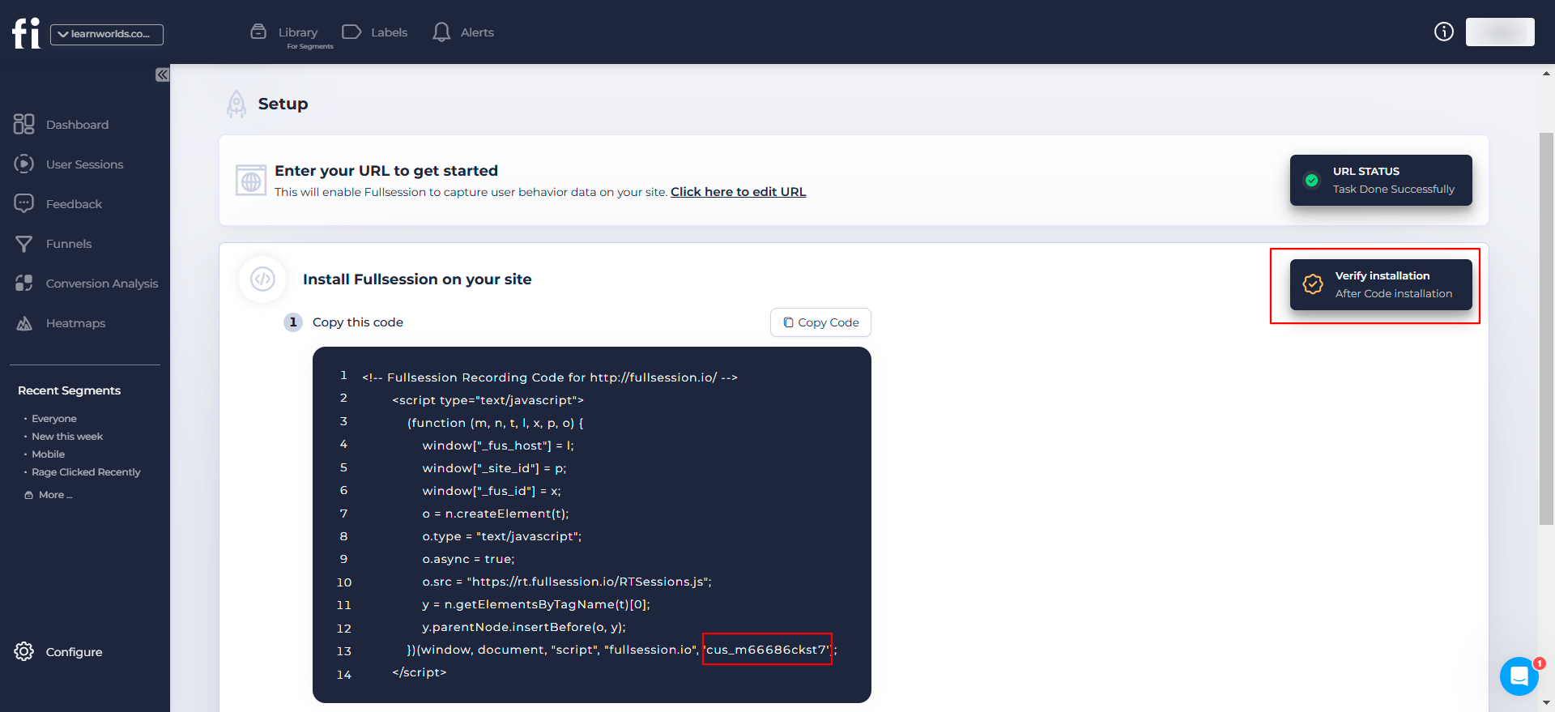Click the Library box icon
The image size is (1555, 712).
tap(258, 32)
